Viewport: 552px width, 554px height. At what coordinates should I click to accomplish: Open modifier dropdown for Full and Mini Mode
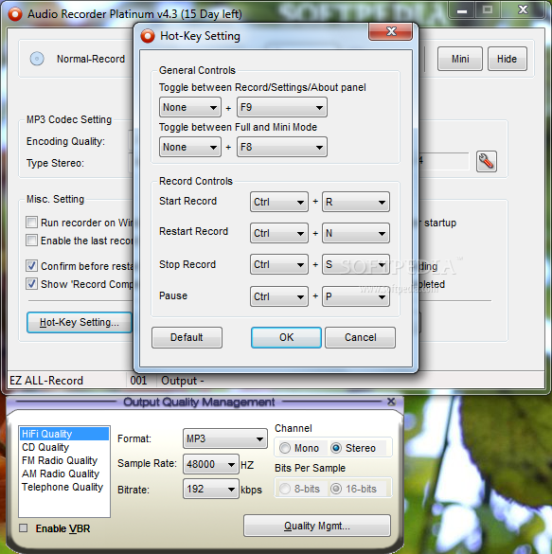pyautogui.click(x=190, y=147)
